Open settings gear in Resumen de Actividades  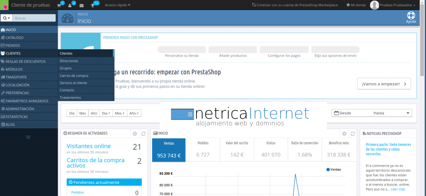[135, 134]
